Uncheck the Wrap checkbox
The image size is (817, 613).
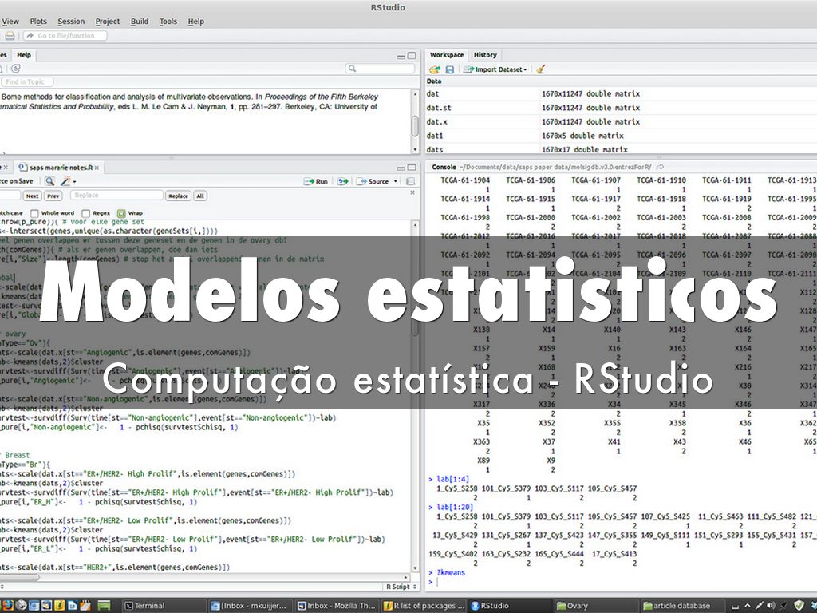point(121,213)
